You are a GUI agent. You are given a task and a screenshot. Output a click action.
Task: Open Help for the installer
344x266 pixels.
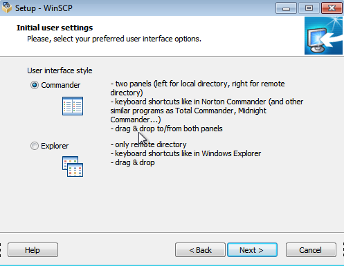coord(33,250)
